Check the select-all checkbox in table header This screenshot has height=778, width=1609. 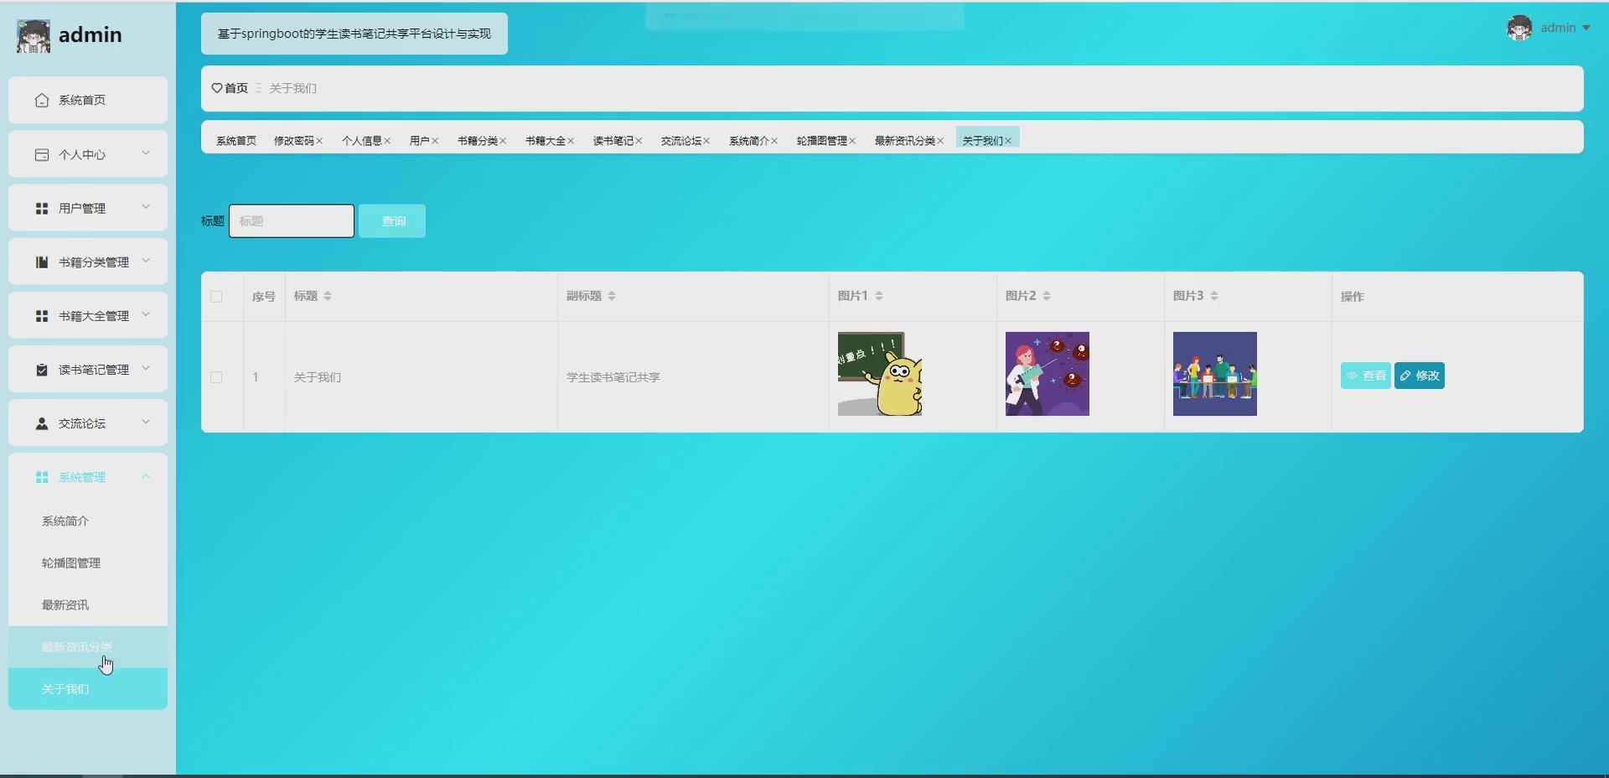(216, 296)
